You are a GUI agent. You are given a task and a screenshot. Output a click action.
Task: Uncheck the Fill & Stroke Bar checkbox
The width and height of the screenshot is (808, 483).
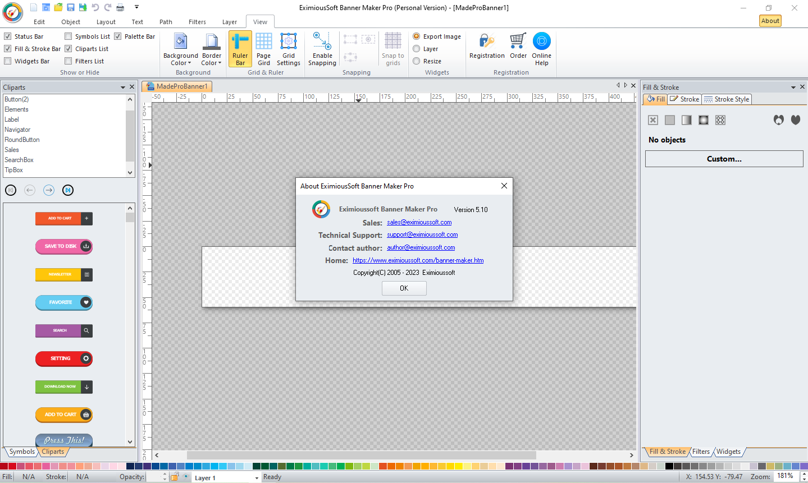click(x=8, y=49)
